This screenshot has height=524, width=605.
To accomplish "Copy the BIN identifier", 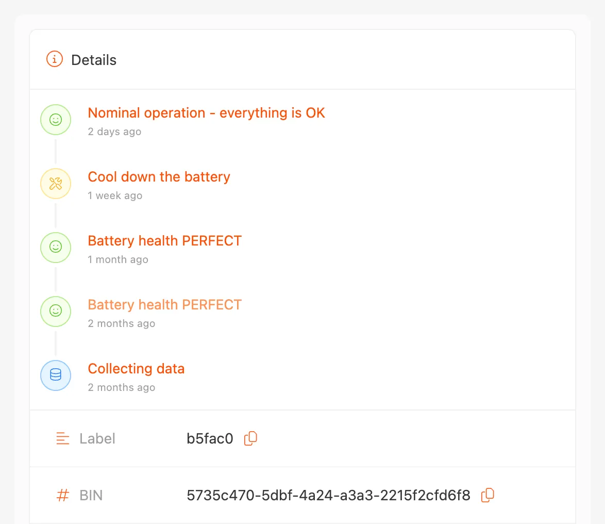I will click(x=488, y=496).
